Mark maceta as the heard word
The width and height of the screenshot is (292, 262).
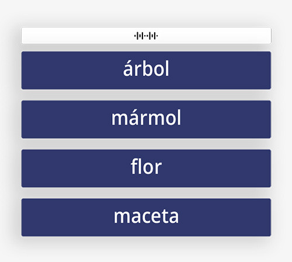tap(146, 218)
